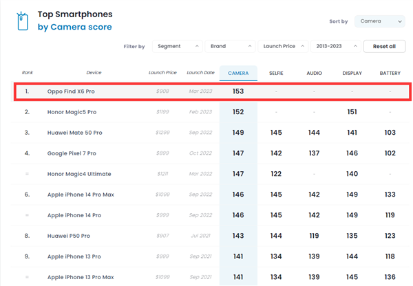Open the Google Pixel 7 Pro link
The width and height of the screenshot is (413, 286).
[x=72, y=153]
